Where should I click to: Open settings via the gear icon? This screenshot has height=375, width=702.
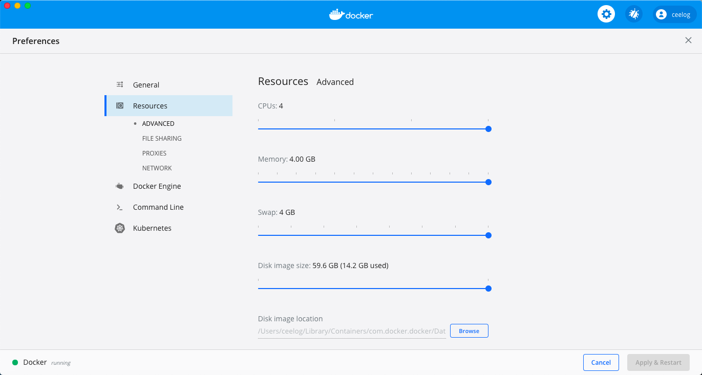[606, 14]
